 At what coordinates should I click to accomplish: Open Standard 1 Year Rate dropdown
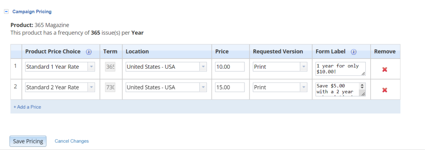[x=60, y=67]
